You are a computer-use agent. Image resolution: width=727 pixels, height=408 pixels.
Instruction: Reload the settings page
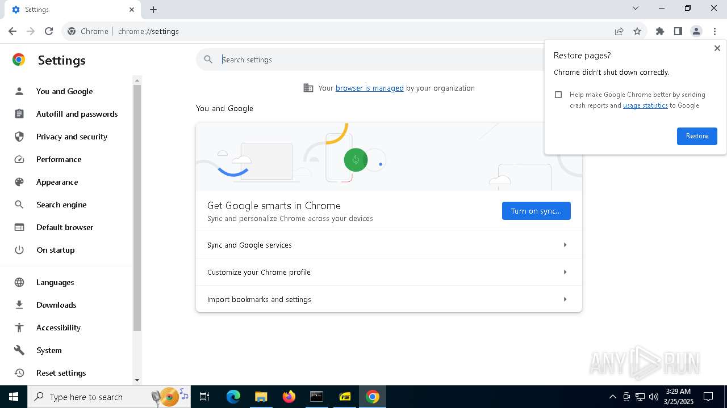(49, 31)
